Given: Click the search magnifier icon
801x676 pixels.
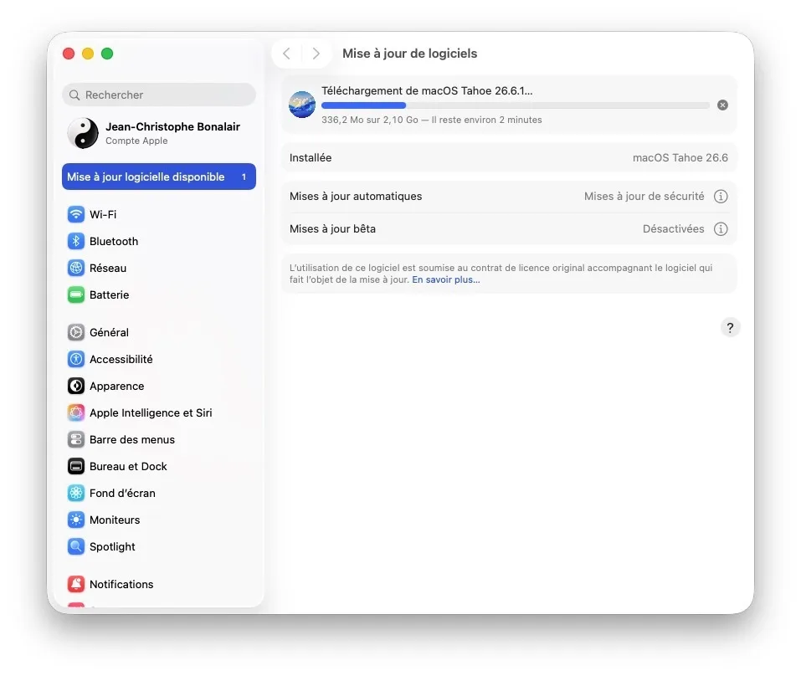Looking at the screenshot, I should (74, 95).
